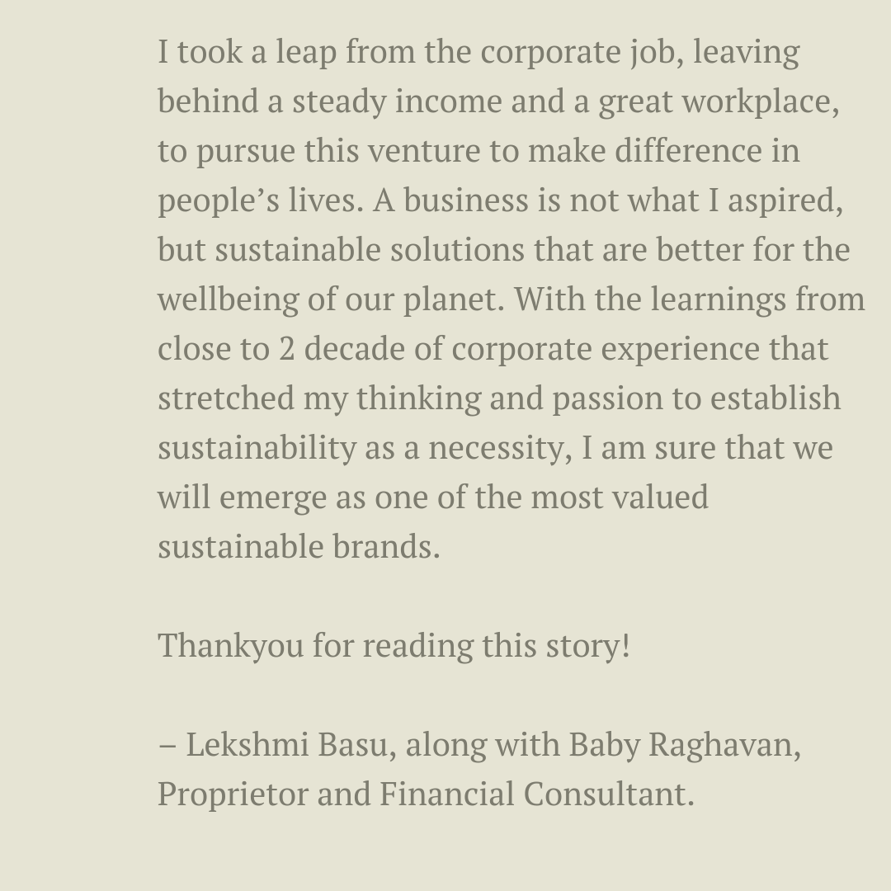Screen dimensions: 891x891
Task: Click the word "planet"
Action: pos(453,300)
